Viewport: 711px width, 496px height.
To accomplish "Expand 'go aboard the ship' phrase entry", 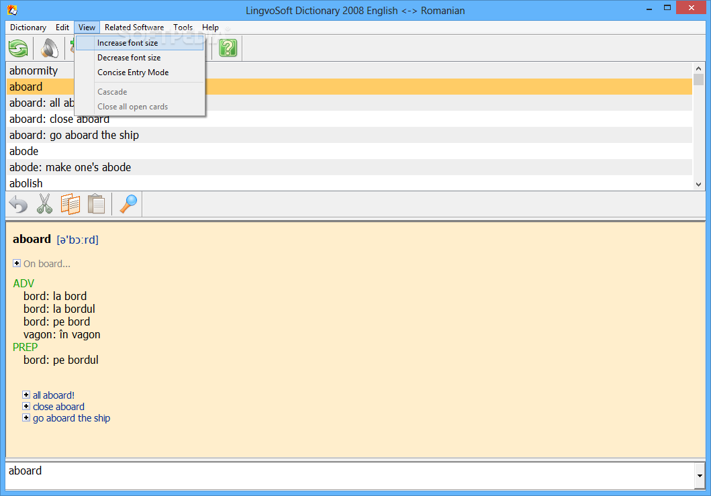I will pyautogui.click(x=26, y=417).
